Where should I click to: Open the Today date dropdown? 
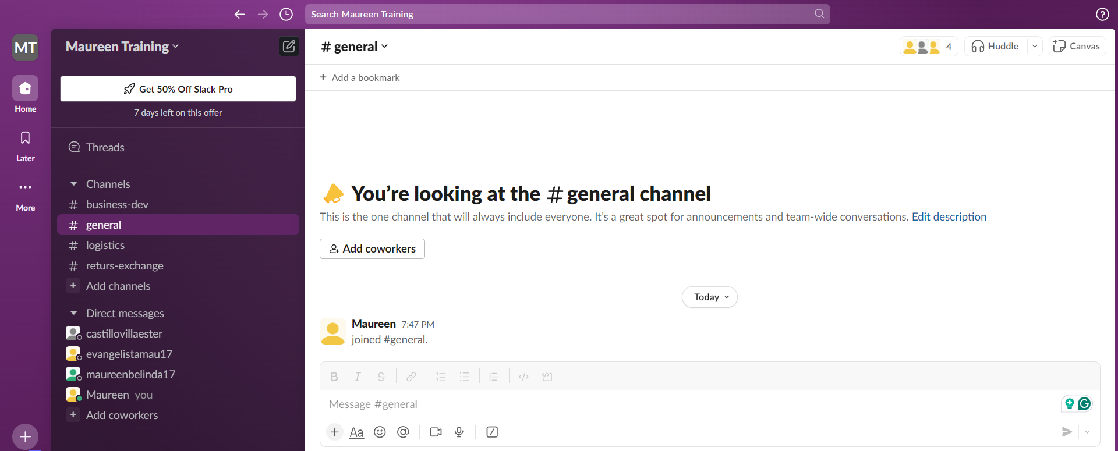[710, 297]
